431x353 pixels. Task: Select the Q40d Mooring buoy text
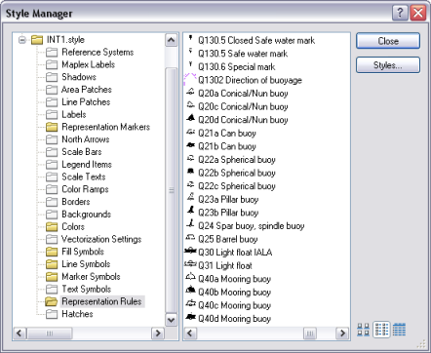pyautogui.click(x=234, y=319)
